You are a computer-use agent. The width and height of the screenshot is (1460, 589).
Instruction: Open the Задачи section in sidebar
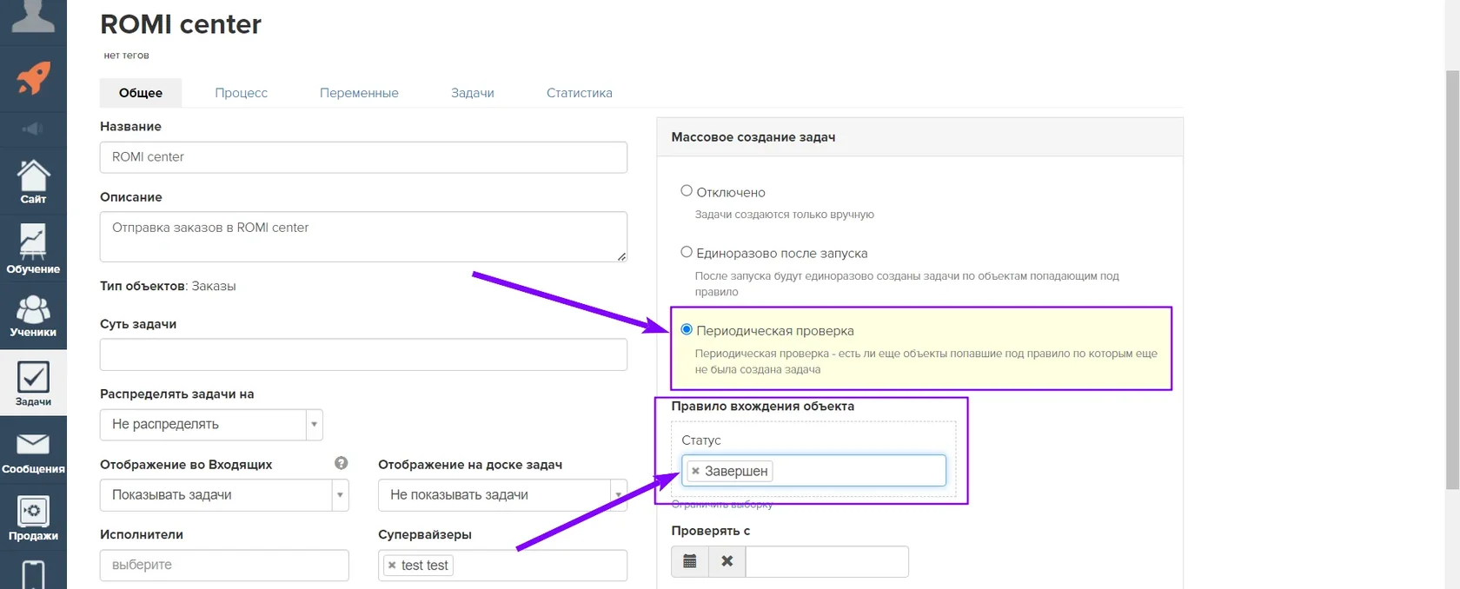pyautogui.click(x=33, y=383)
